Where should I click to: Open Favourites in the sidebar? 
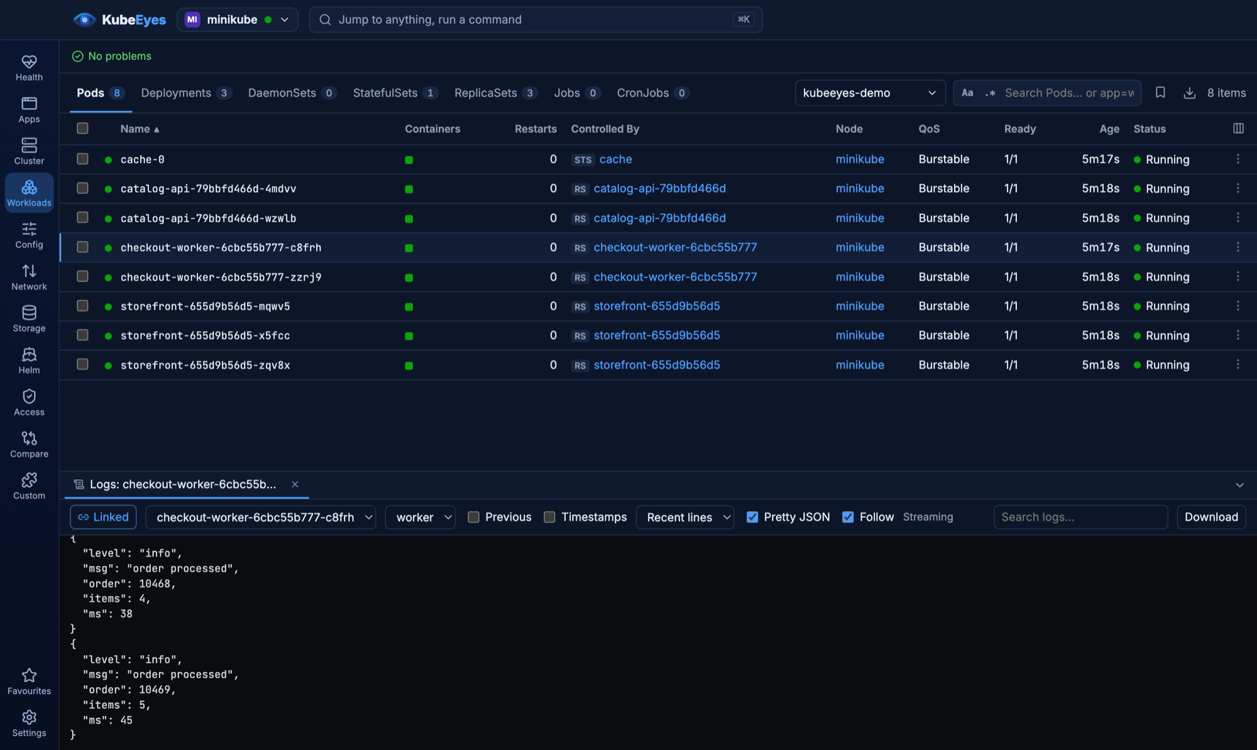(29, 682)
